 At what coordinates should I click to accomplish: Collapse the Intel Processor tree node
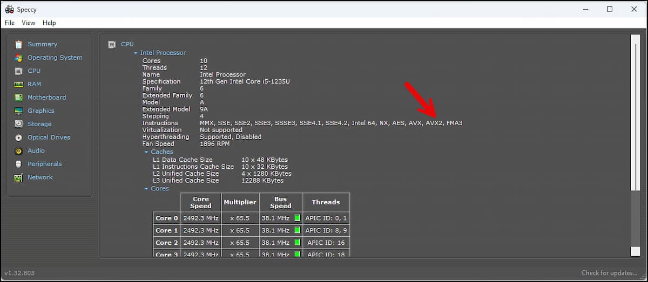click(136, 53)
